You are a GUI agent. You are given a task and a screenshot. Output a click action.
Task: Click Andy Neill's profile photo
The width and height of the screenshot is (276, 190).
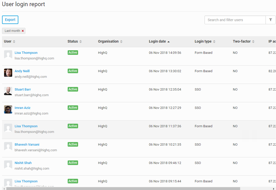[8, 73]
